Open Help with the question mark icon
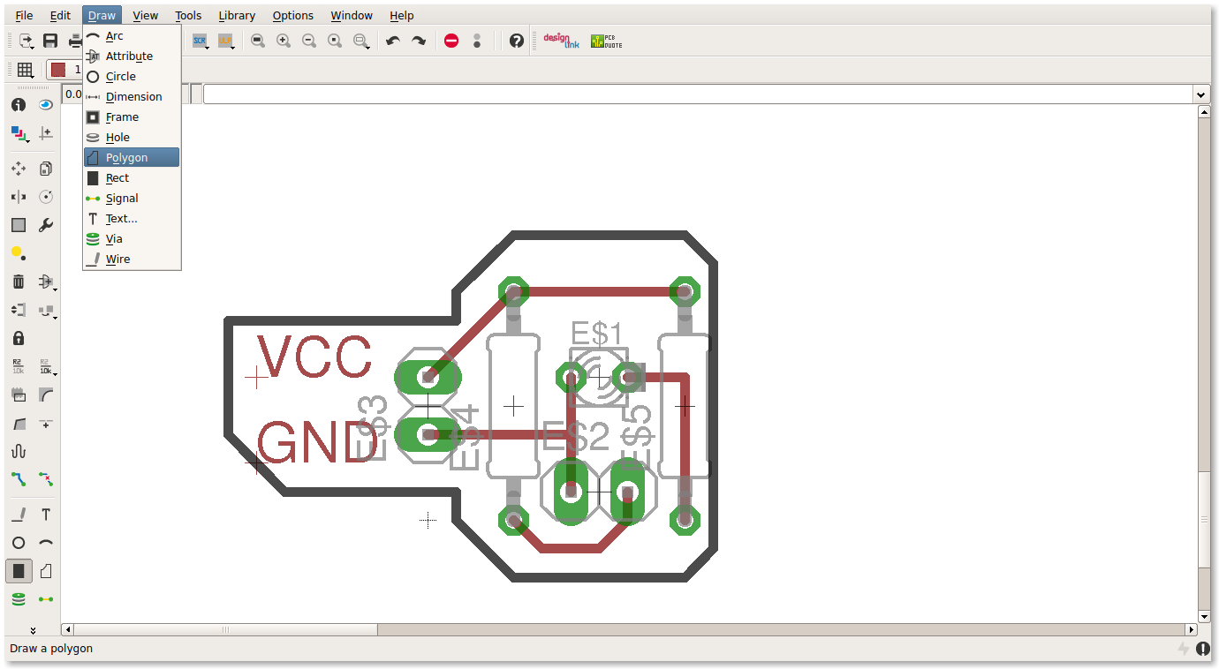This screenshot has width=1219, height=669. (x=517, y=41)
